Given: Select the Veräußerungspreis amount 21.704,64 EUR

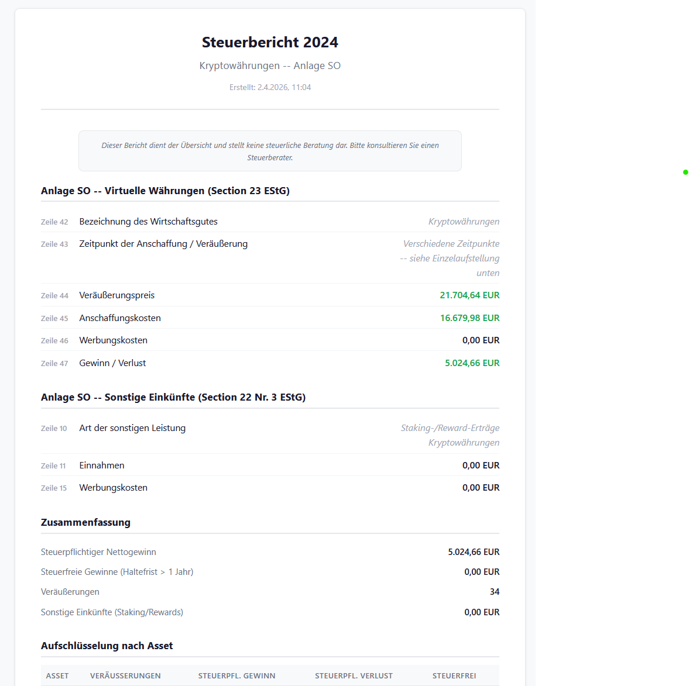Looking at the screenshot, I should [469, 295].
